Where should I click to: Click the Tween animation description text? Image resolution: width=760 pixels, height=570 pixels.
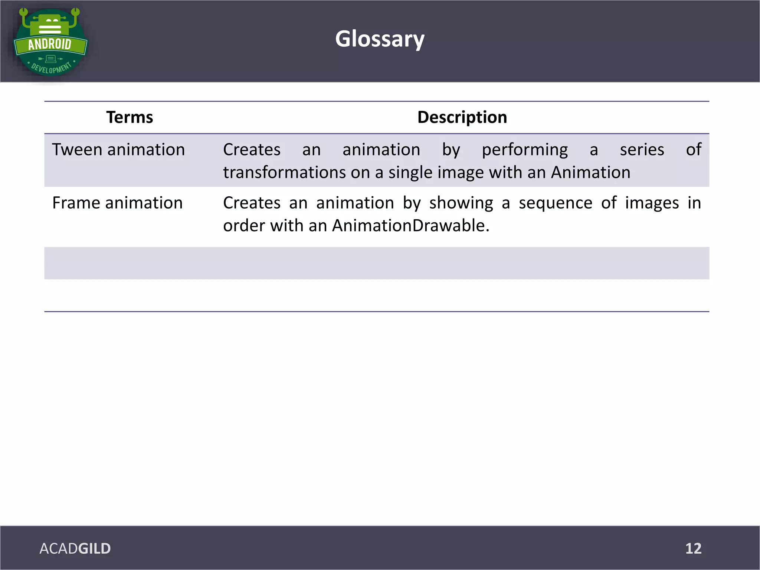click(x=462, y=161)
